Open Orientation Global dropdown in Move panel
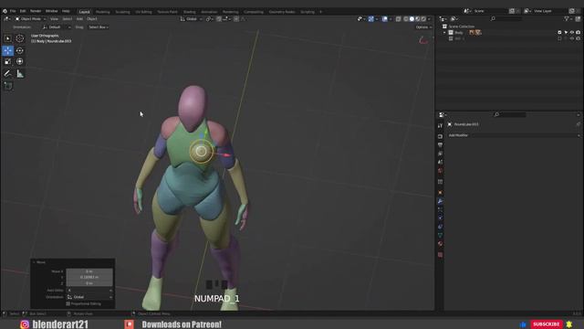The image size is (584, 329). tap(89, 297)
